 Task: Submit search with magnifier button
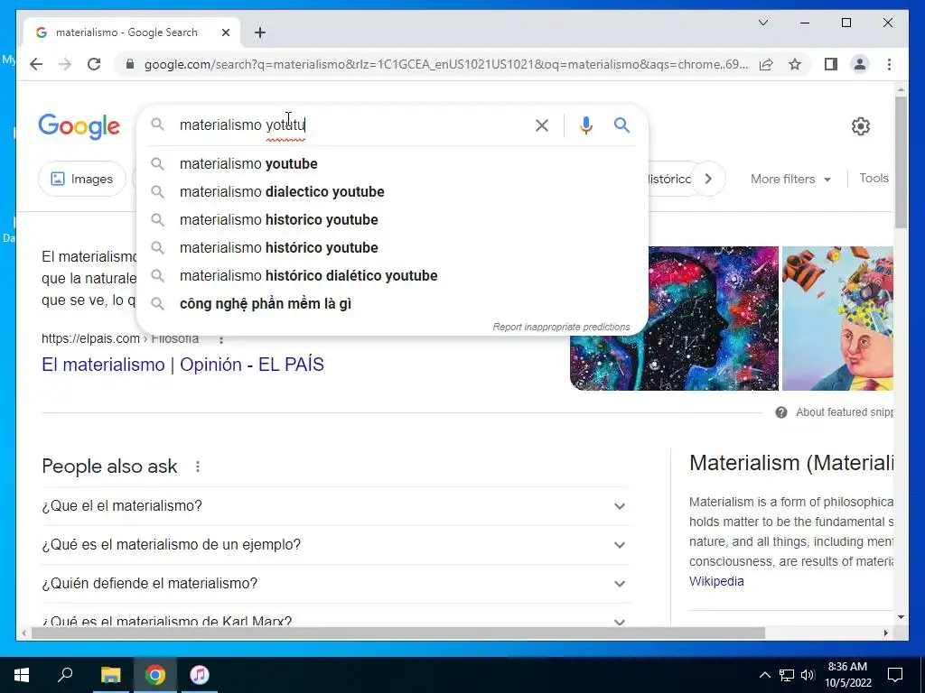click(x=621, y=125)
